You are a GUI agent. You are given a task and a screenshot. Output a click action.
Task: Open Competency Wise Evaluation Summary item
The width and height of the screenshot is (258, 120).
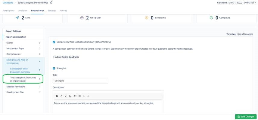24,70
